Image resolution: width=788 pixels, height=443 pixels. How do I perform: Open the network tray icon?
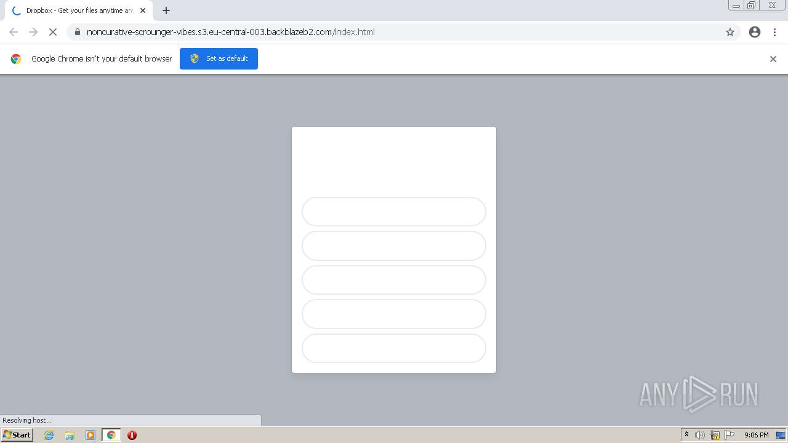715,435
